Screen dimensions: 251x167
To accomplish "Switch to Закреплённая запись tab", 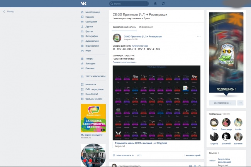I will [124, 27].
